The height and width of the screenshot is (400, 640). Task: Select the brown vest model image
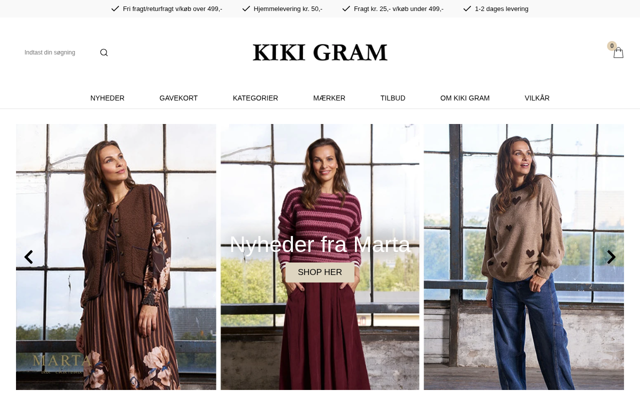coord(116,257)
